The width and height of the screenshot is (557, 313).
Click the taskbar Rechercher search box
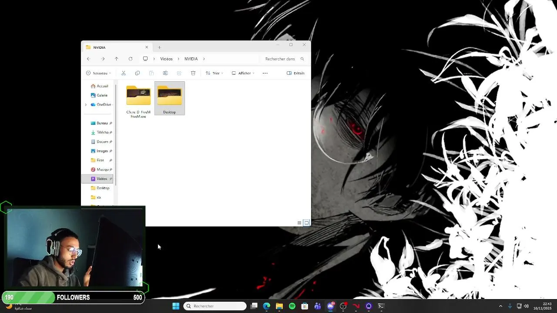coord(215,306)
